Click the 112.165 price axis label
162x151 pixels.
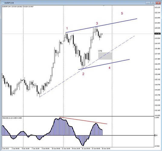point(157,111)
